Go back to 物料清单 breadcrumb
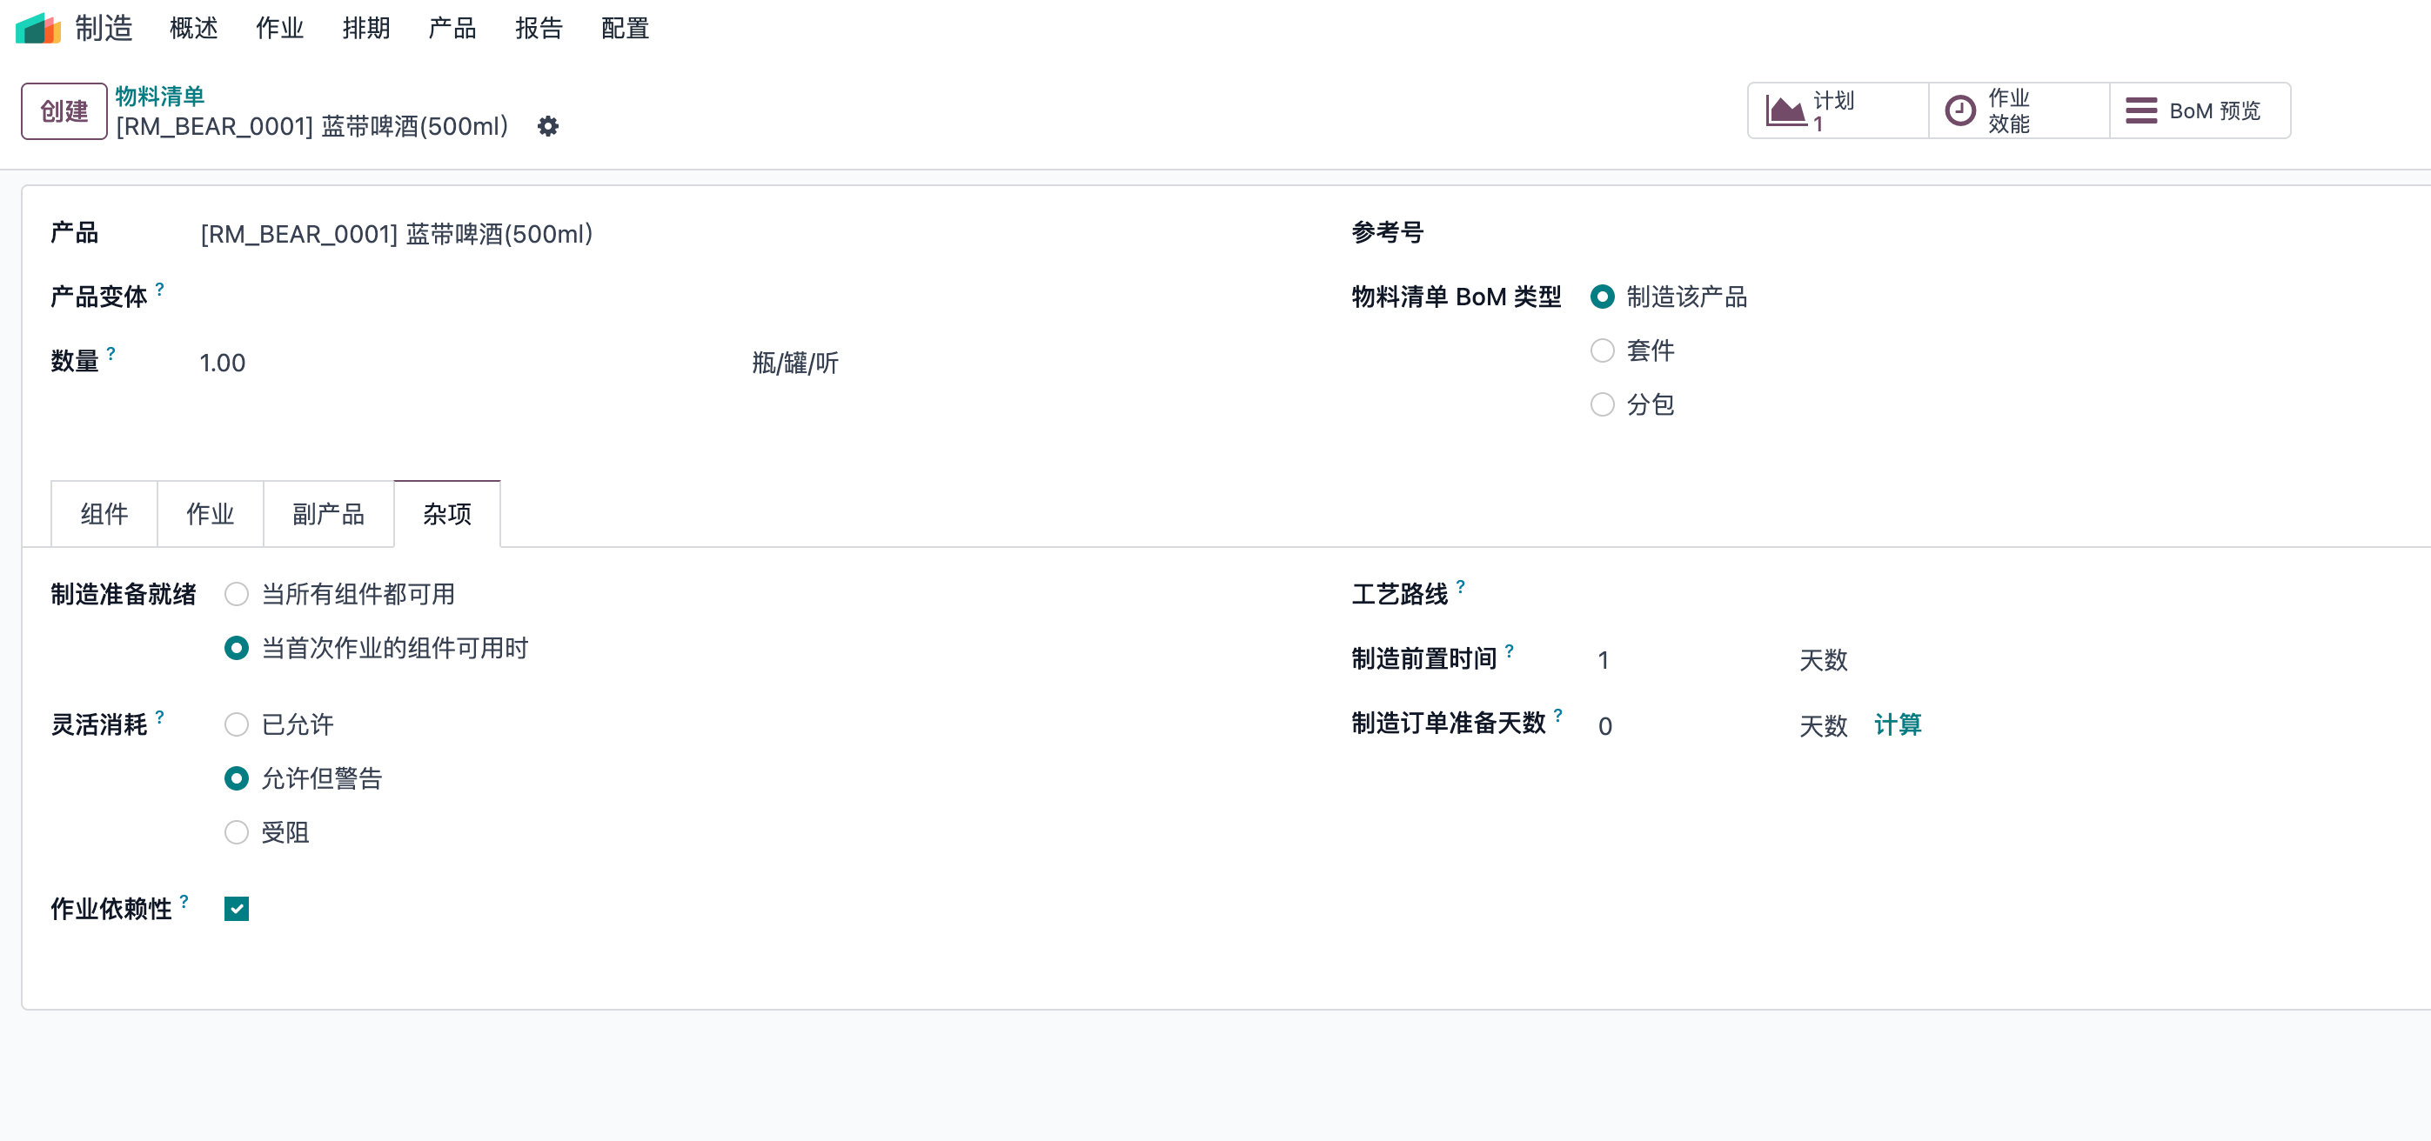2431x1141 pixels. 159,97
